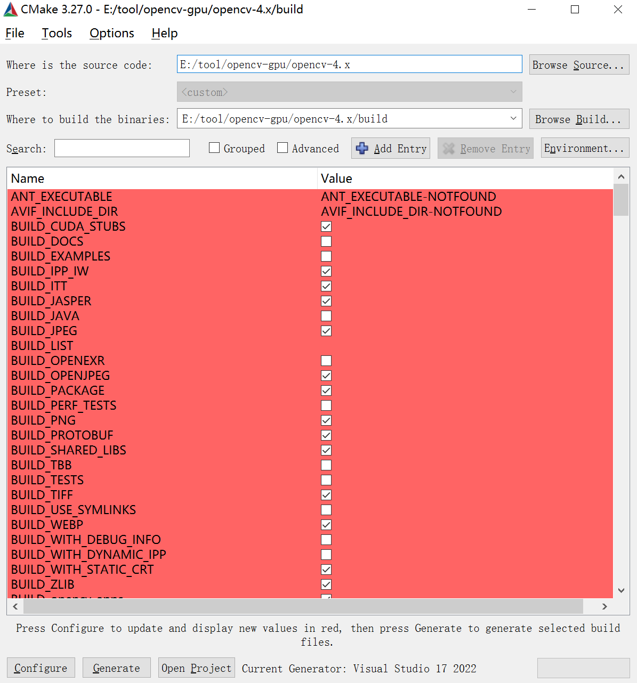637x683 pixels.
Task: Toggle the BUILD_ZLIB checkbox
Action: 326,584
